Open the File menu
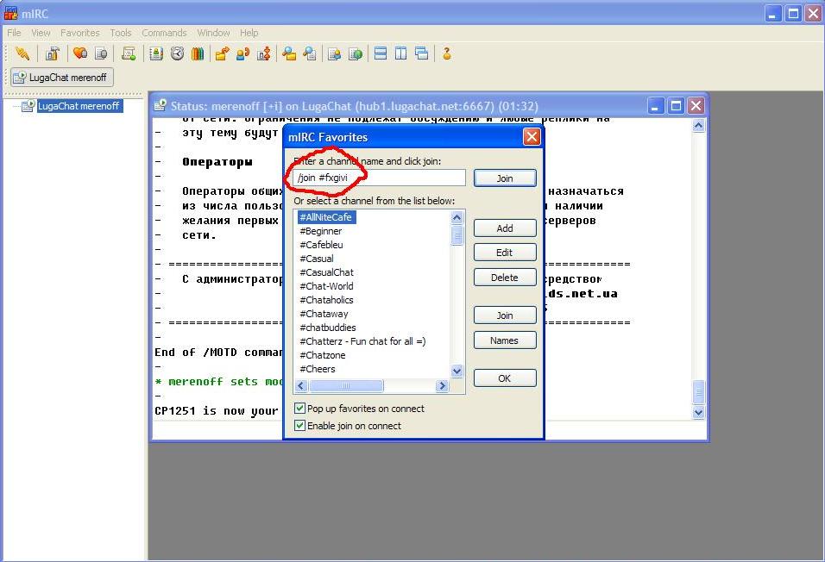Viewport: 825px width, 562px height. tap(14, 33)
